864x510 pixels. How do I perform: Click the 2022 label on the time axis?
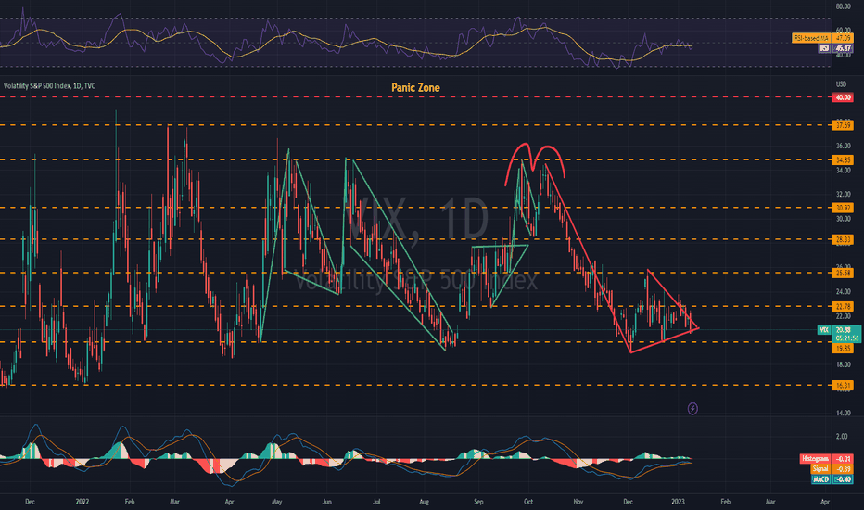(x=83, y=502)
